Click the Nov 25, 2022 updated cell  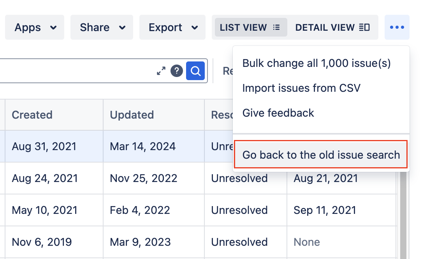143,178
